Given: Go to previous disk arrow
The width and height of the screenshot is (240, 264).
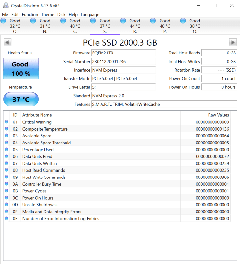Looking at the screenshot, I should click(7, 42).
